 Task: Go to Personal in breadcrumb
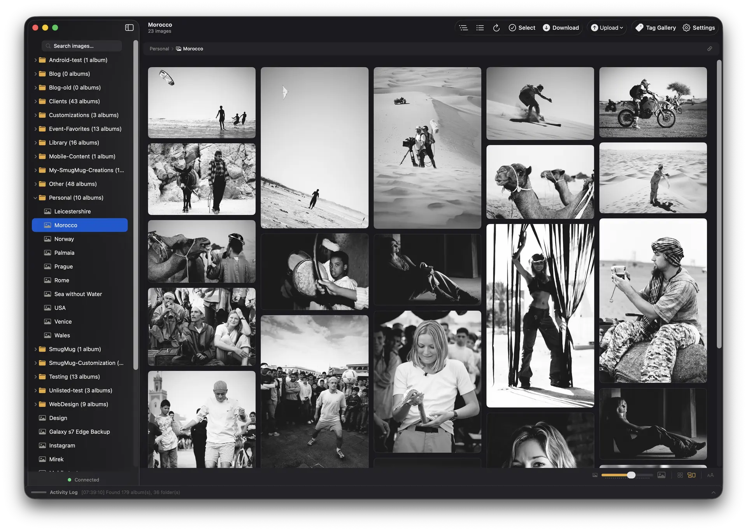click(159, 49)
